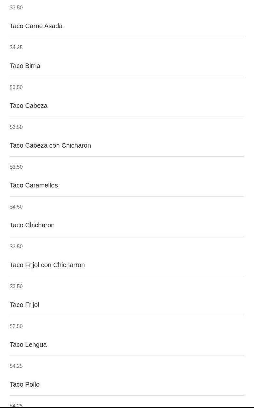Viewport: 254px width, 408px height.
Task: Click the $4.25 price above Taco Pollo
Action: [x=16, y=366]
